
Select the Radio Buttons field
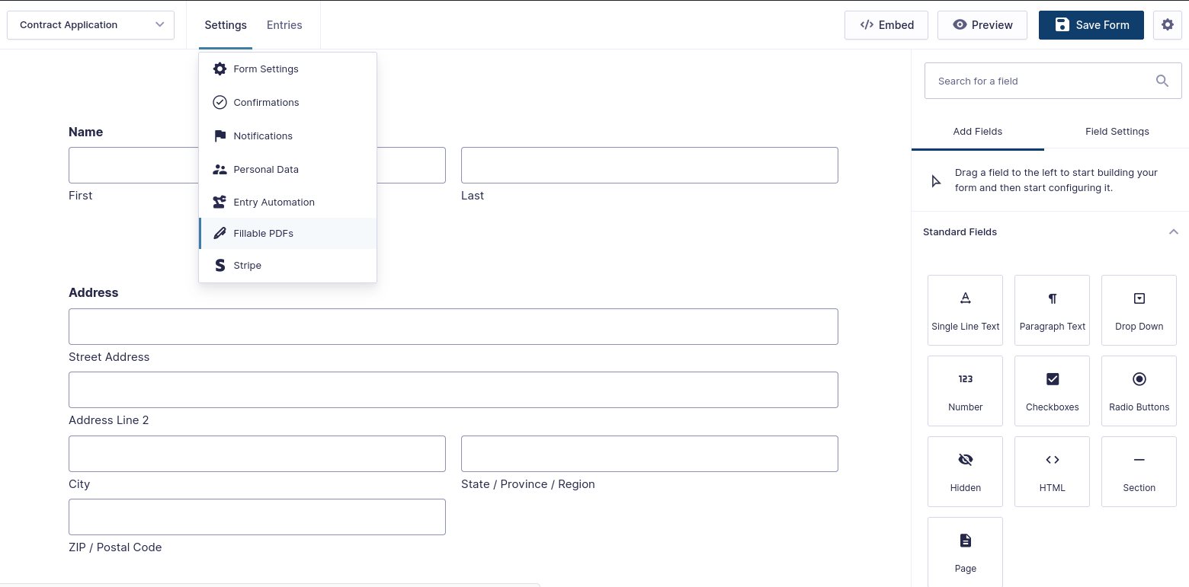1139,391
